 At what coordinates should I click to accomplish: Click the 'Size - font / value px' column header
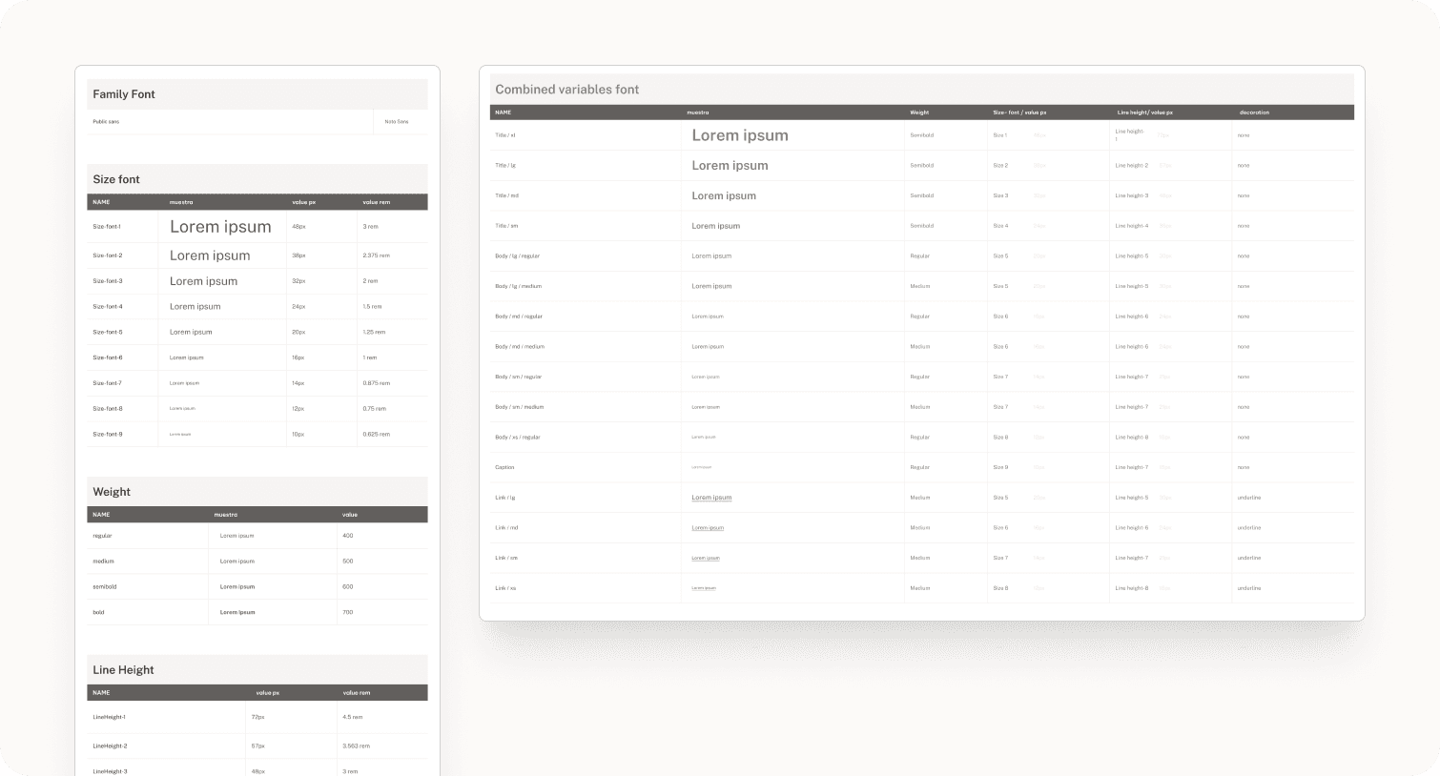click(x=1019, y=112)
